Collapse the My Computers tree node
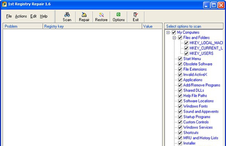 click(x=168, y=32)
